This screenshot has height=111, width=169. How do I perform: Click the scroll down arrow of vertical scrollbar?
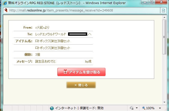164,102
